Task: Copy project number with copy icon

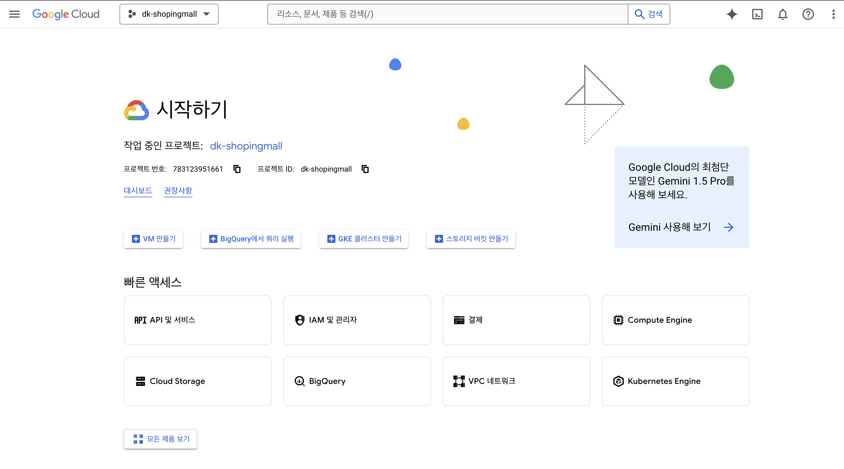Action: click(x=237, y=169)
